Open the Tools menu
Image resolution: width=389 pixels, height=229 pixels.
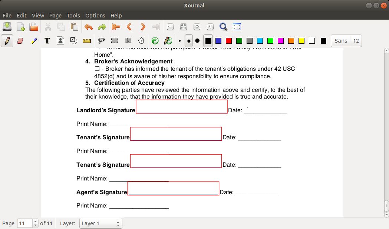(73, 16)
